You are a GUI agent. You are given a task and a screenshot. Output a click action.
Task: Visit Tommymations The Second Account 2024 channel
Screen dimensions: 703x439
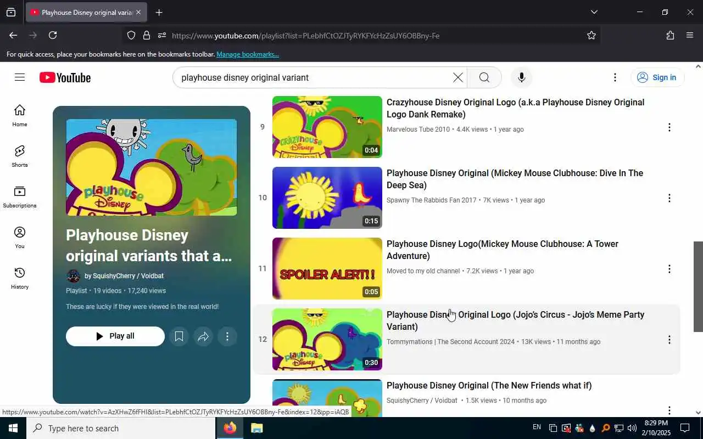click(450, 342)
